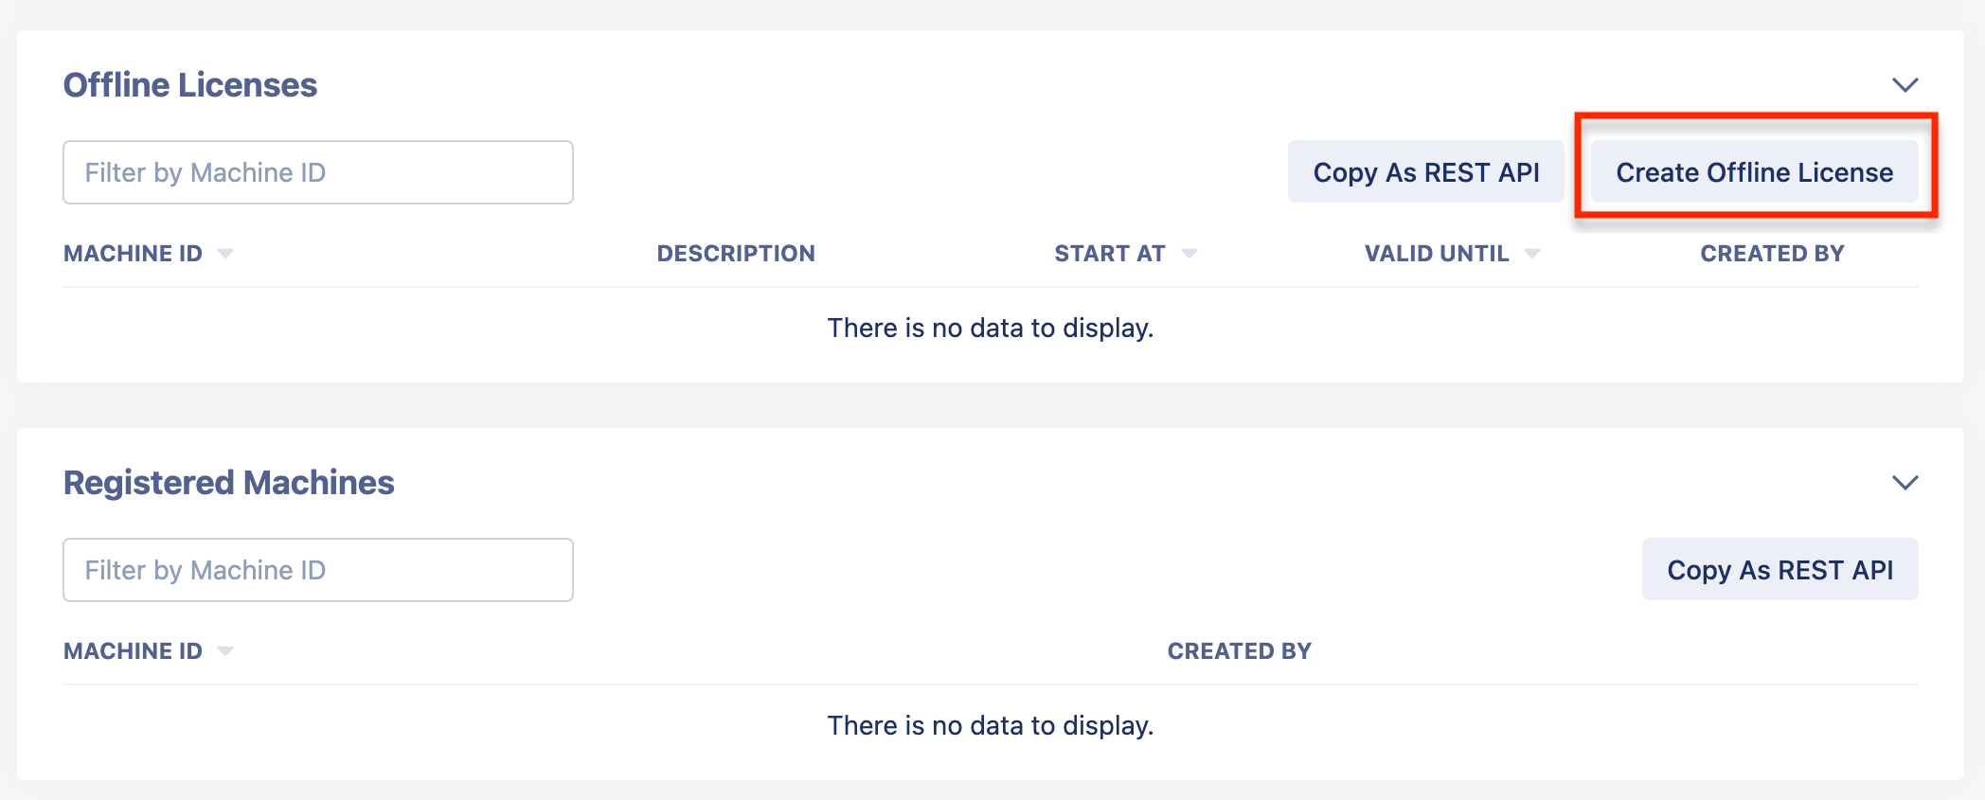Open the Start At sort dropdown

point(1190,254)
